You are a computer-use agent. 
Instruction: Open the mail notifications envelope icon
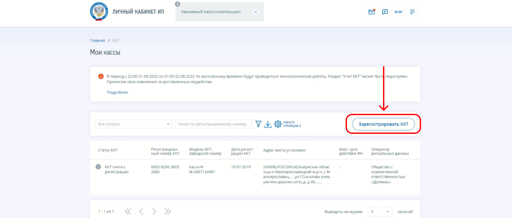(372, 12)
